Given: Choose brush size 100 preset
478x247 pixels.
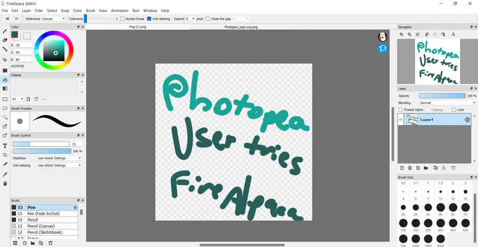Looking at the screenshot, I should [403, 224].
